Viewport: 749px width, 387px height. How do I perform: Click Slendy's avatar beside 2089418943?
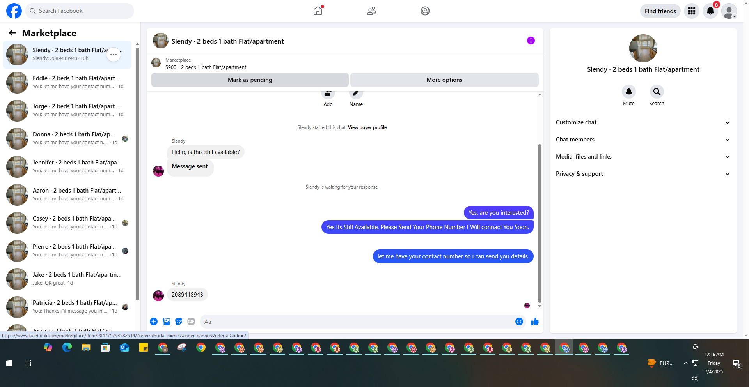click(x=158, y=296)
